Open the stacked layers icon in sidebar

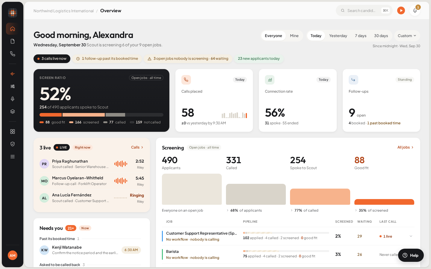point(13,111)
